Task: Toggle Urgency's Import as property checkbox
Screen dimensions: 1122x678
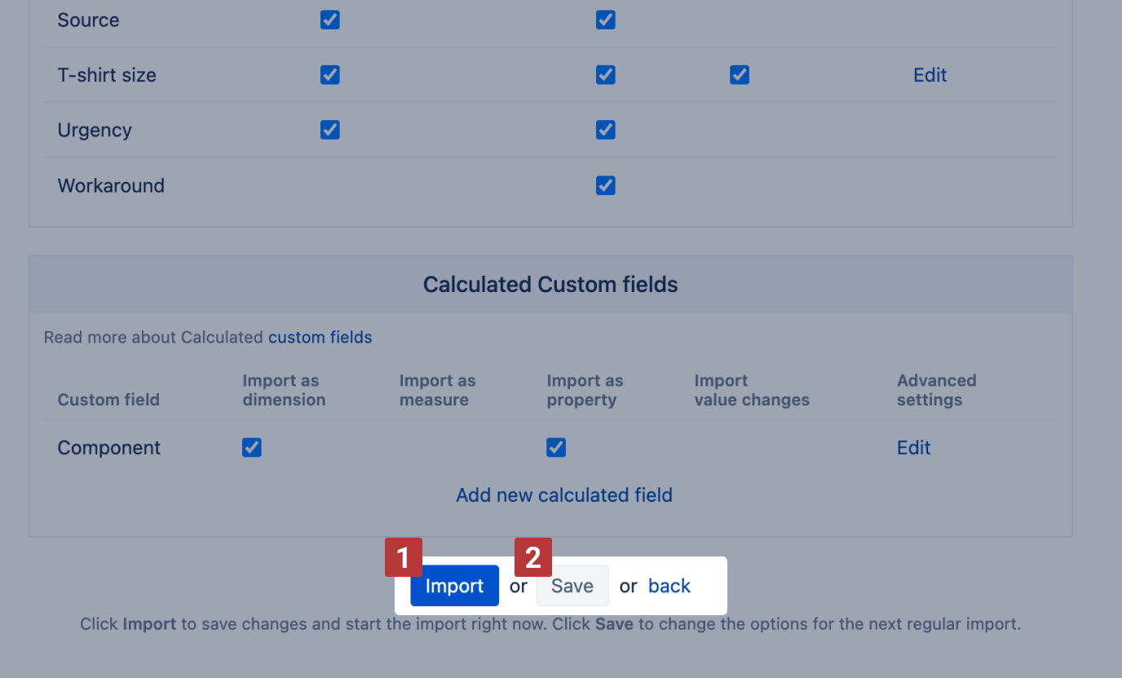Action: coord(605,129)
